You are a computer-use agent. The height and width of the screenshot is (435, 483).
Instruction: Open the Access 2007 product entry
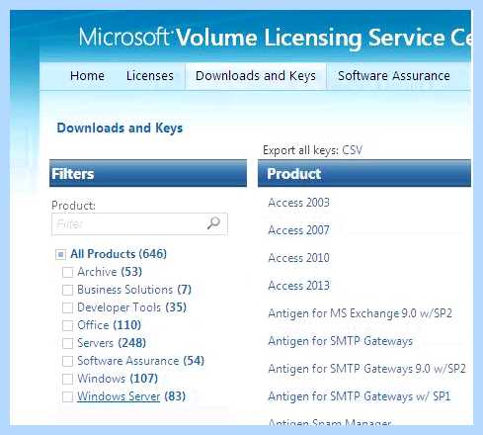[298, 230]
